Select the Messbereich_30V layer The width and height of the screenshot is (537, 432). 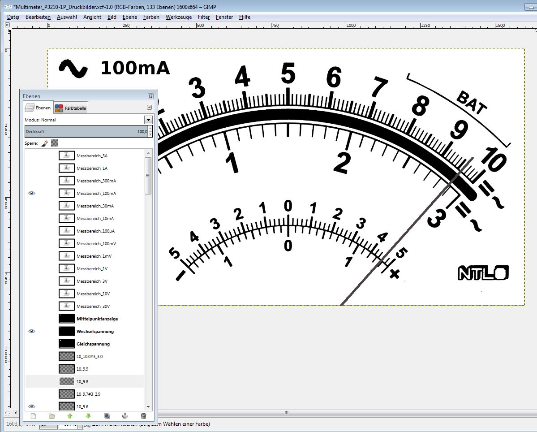(x=92, y=306)
